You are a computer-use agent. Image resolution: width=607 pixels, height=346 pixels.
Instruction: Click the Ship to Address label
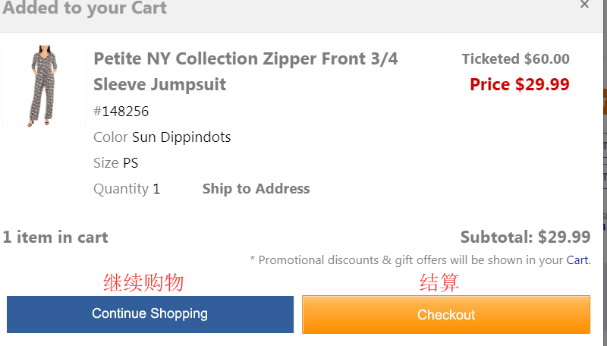(x=256, y=189)
